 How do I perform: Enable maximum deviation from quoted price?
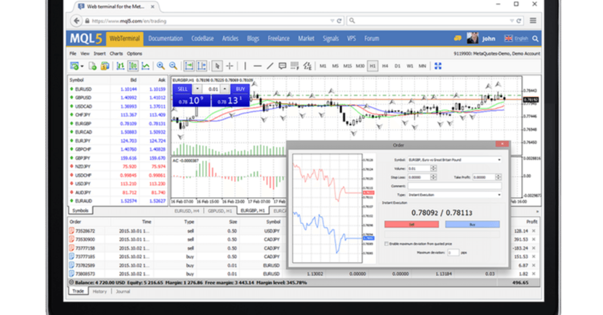(386, 244)
